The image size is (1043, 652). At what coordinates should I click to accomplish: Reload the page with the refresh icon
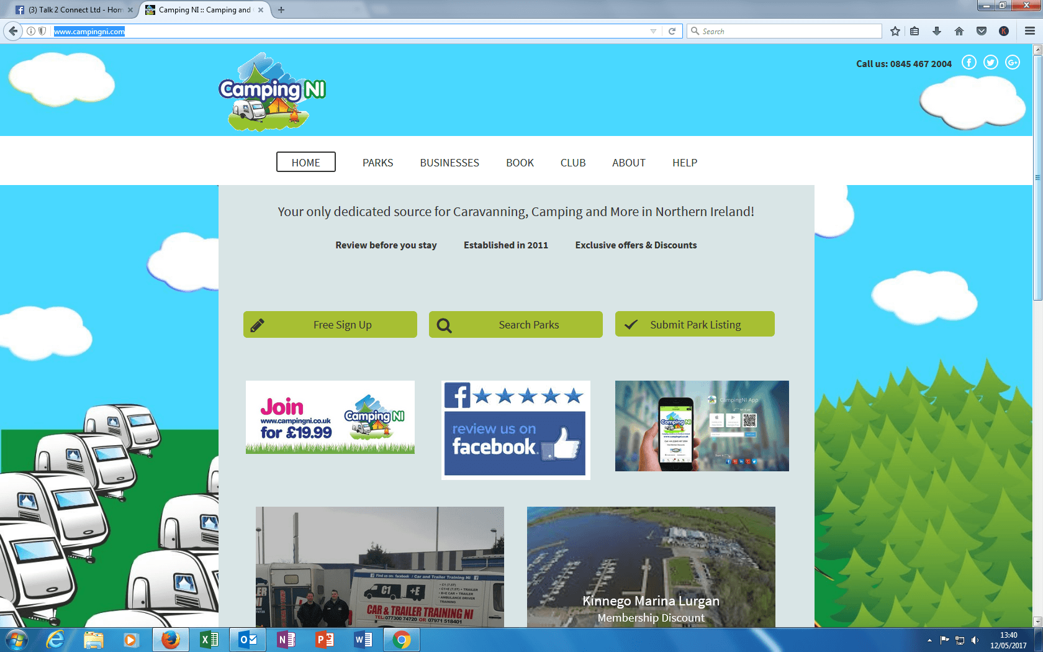(672, 31)
